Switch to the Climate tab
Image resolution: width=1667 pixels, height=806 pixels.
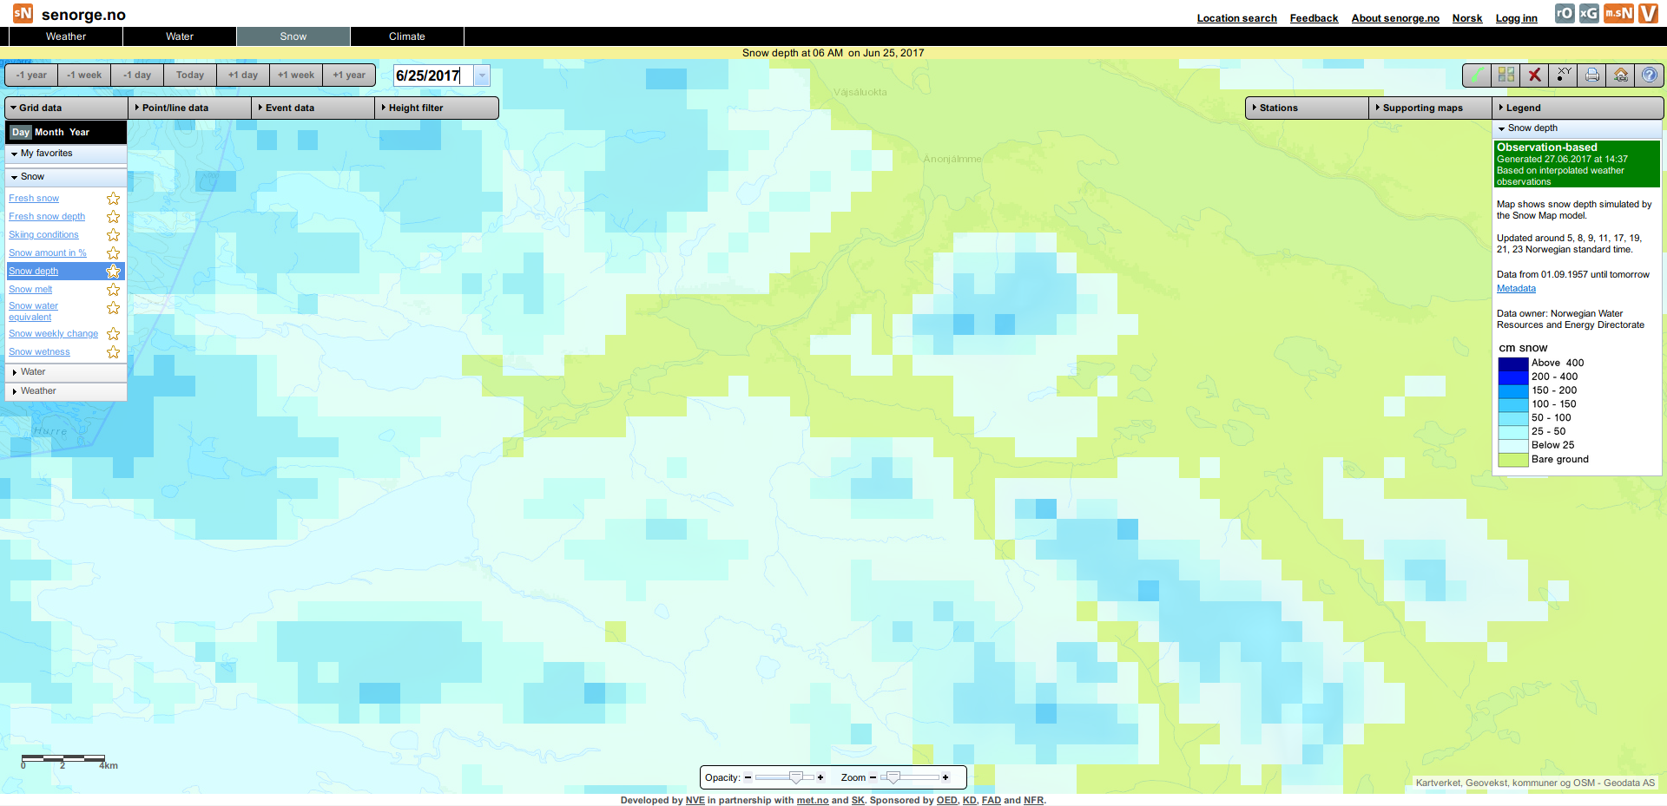click(406, 36)
